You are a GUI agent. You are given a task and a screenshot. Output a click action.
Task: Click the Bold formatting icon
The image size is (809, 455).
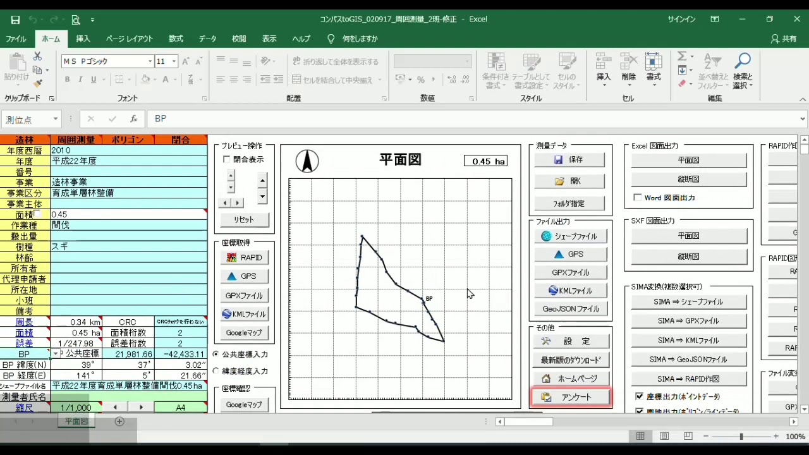click(x=67, y=80)
